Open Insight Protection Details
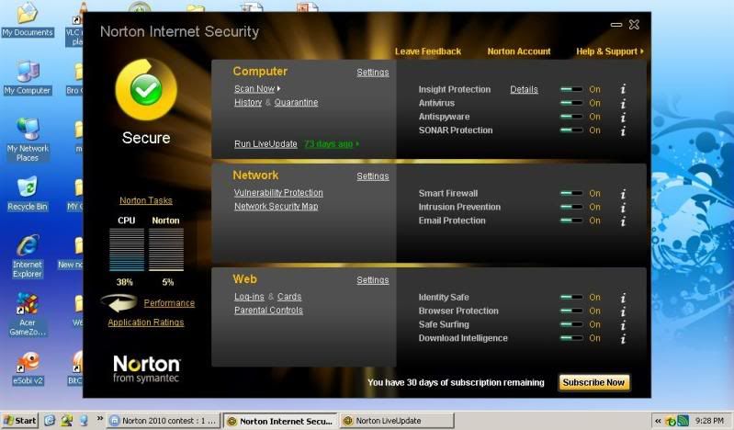This screenshot has height=430, width=734. (x=524, y=89)
